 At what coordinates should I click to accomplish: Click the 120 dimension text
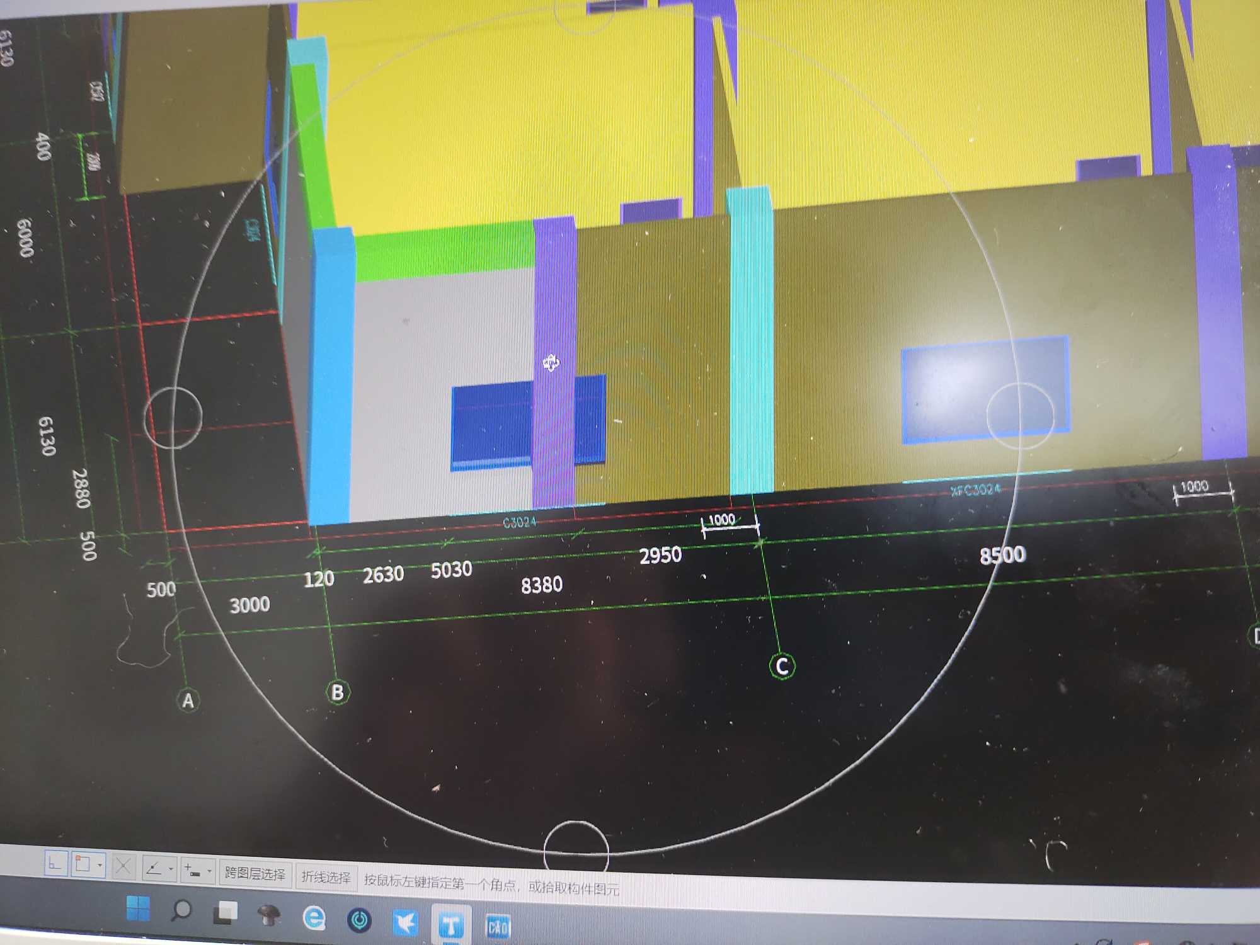pyautogui.click(x=318, y=579)
